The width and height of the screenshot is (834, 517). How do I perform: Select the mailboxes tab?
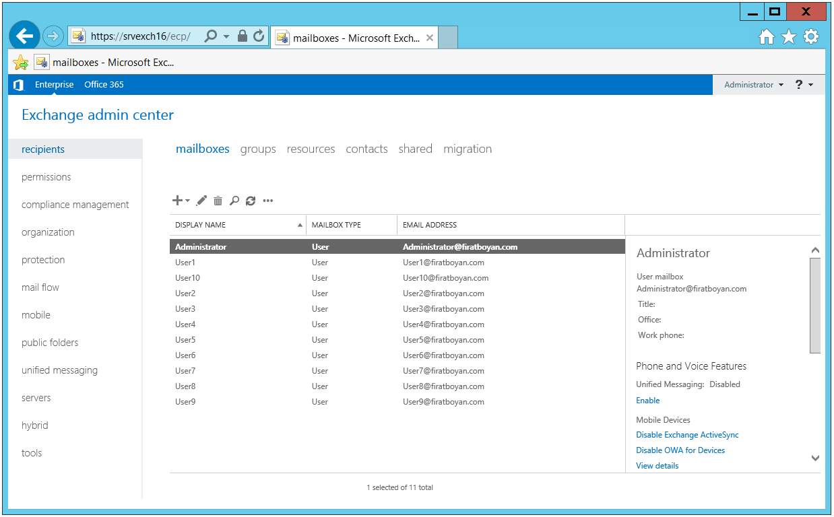(203, 149)
